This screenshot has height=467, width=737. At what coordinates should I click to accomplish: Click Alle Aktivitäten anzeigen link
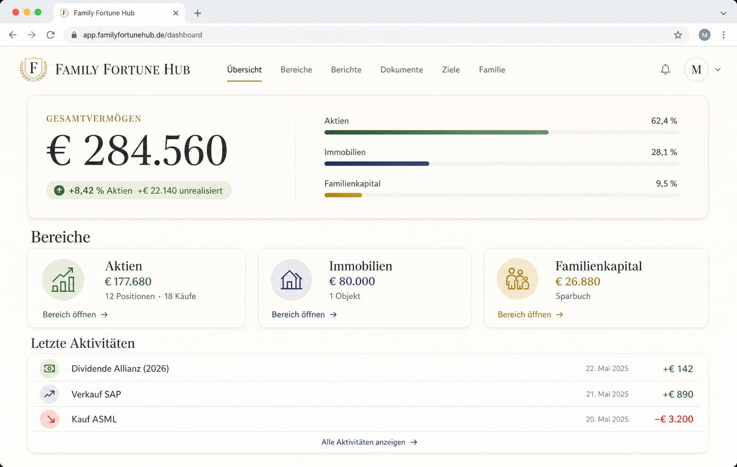pos(370,442)
